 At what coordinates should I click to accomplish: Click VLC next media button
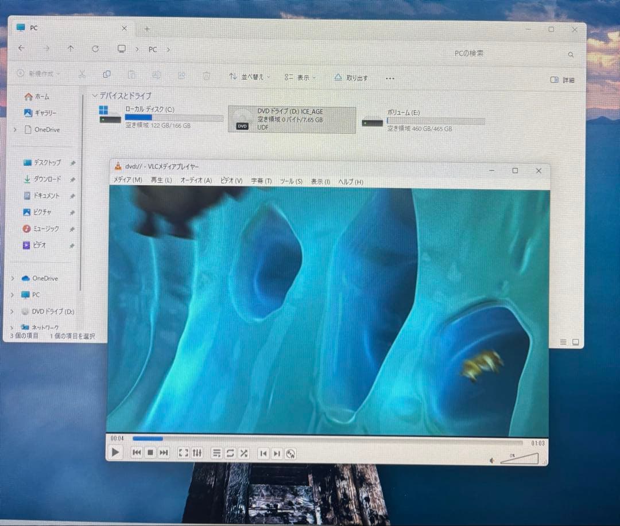coord(163,453)
